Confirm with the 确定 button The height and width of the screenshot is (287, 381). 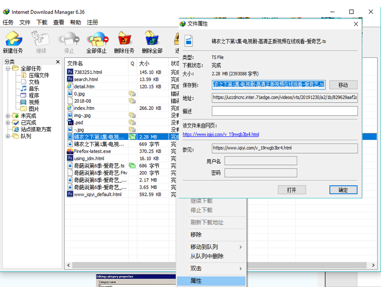343,190
